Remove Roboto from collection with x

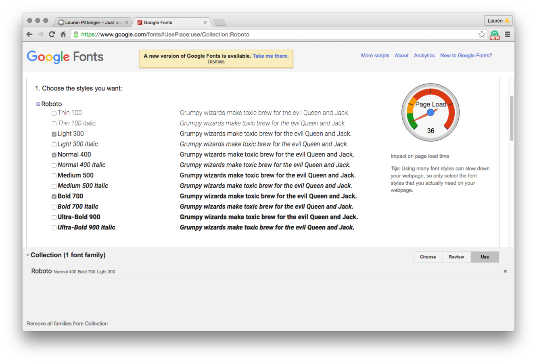(x=505, y=271)
